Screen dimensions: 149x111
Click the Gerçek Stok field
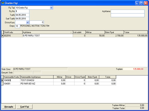(x=23, y=73)
